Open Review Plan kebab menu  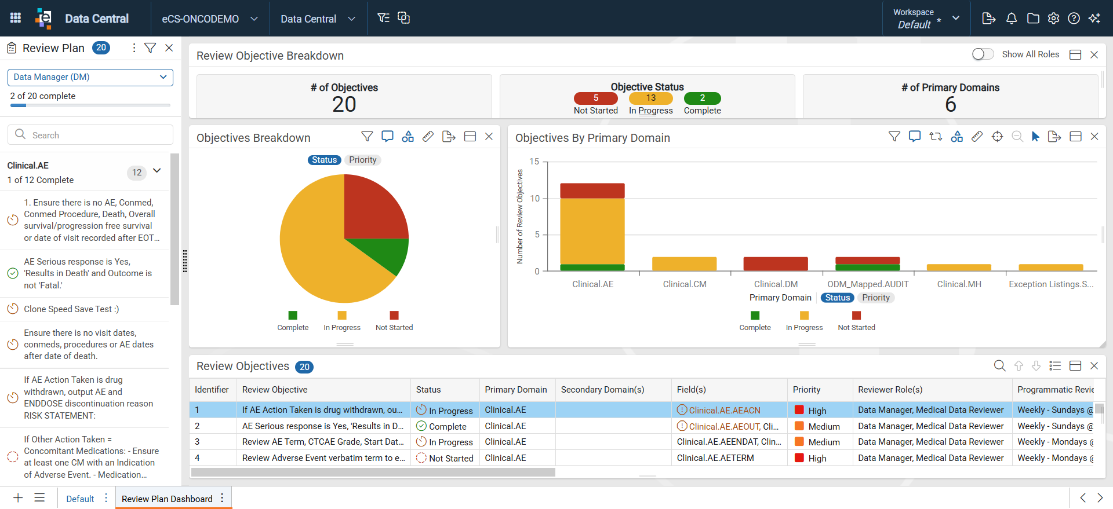click(134, 48)
